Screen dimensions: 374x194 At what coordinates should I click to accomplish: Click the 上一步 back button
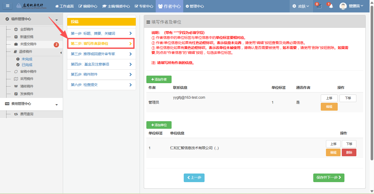pyautogui.click(x=194, y=178)
